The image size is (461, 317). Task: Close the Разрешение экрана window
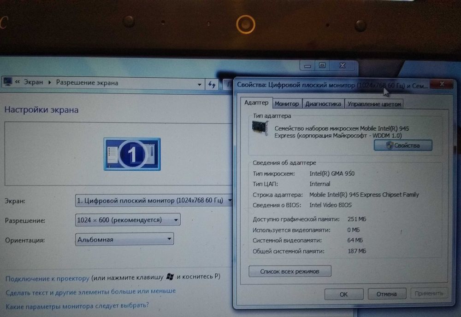[x=343, y=65]
